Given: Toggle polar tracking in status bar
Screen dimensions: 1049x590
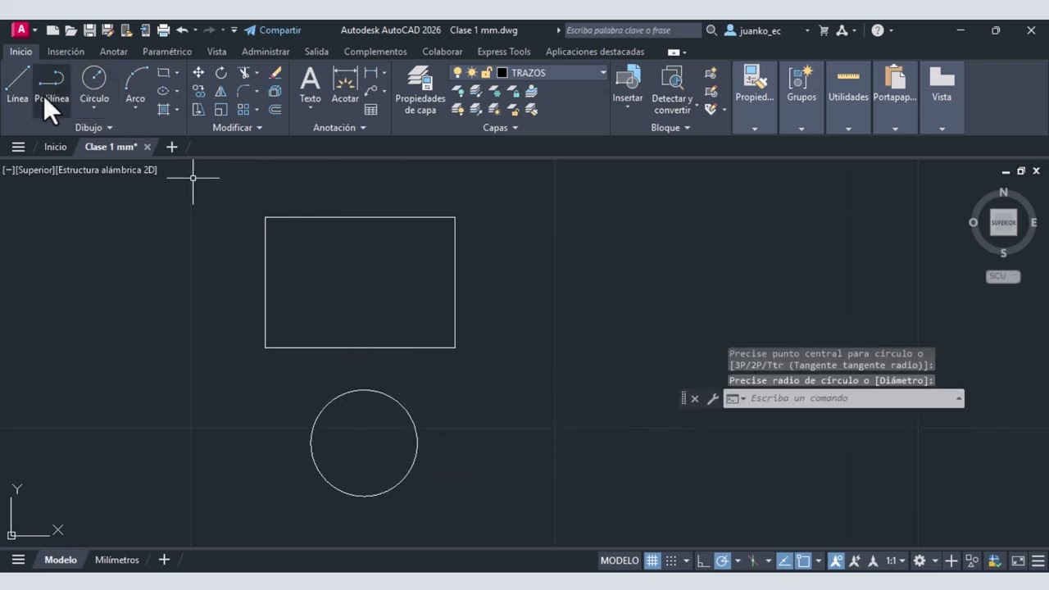Looking at the screenshot, I should [x=722, y=560].
